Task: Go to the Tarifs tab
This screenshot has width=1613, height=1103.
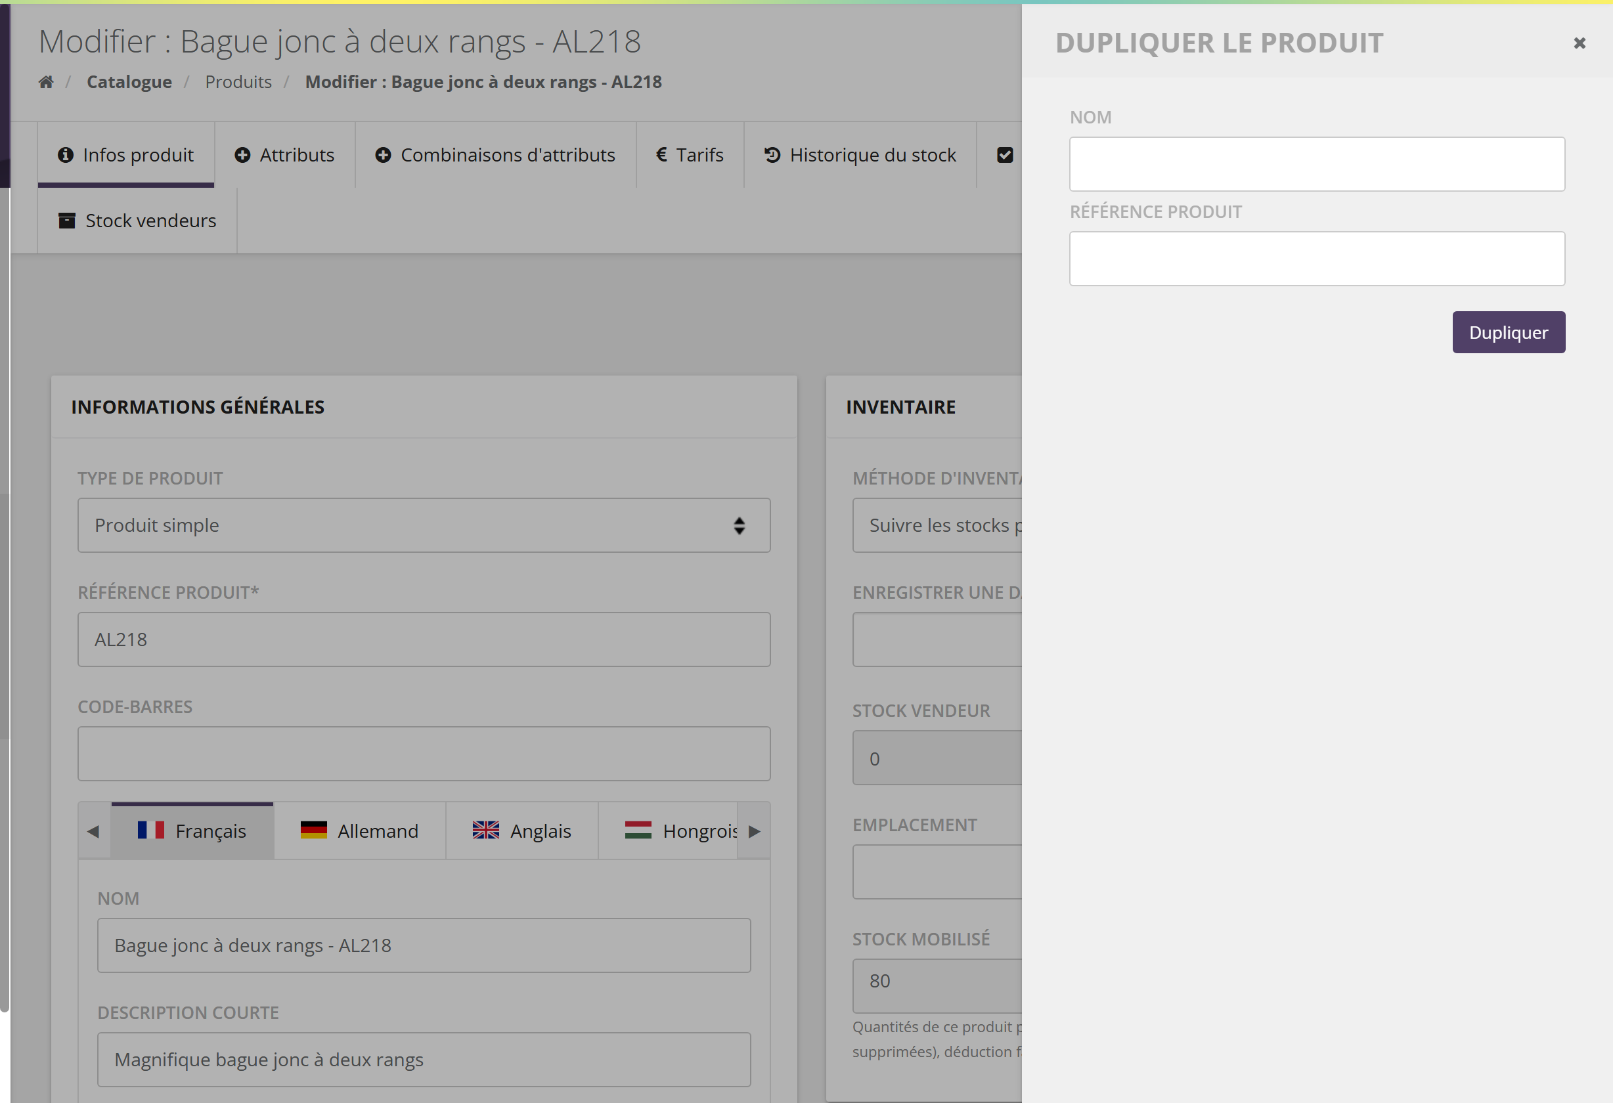Action: pos(690,155)
